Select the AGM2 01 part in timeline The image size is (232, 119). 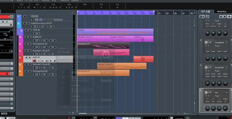(x=143, y=39)
